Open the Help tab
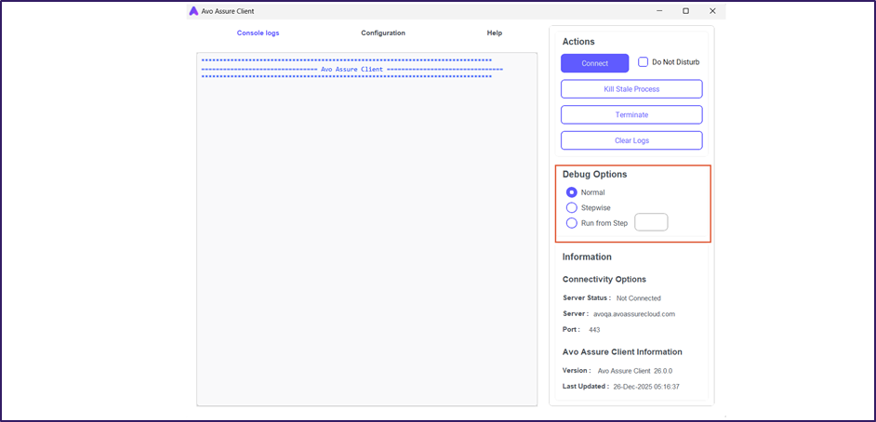Image resolution: width=876 pixels, height=422 pixels. 494,33
